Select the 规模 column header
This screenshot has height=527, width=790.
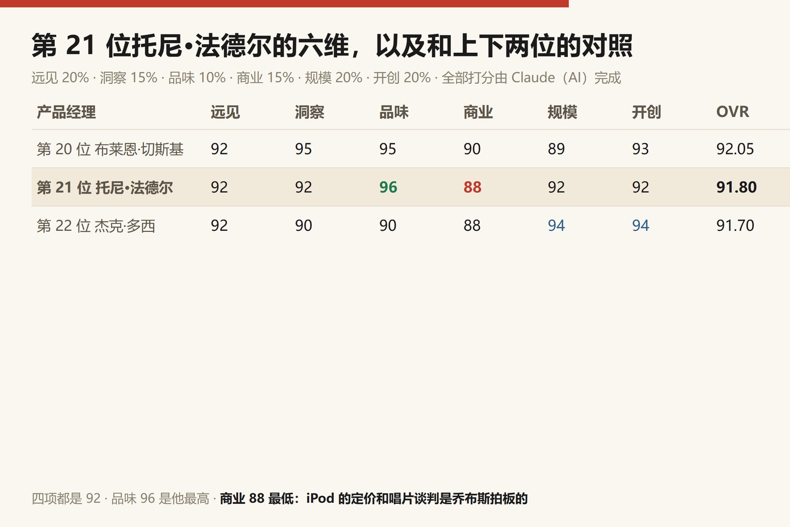[562, 112]
